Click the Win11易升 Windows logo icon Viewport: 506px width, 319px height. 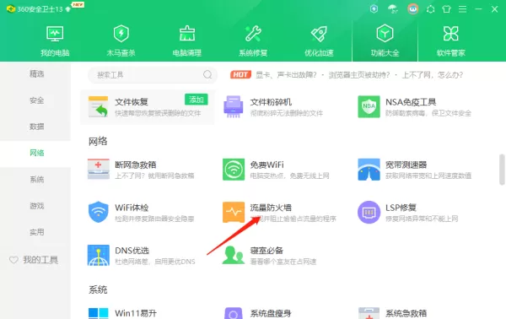[99, 313]
